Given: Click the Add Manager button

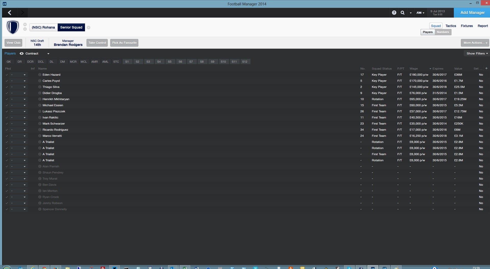Looking at the screenshot, I should [472, 12].
